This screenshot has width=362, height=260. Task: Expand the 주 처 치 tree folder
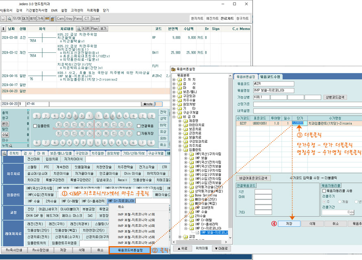pos(174,80)
